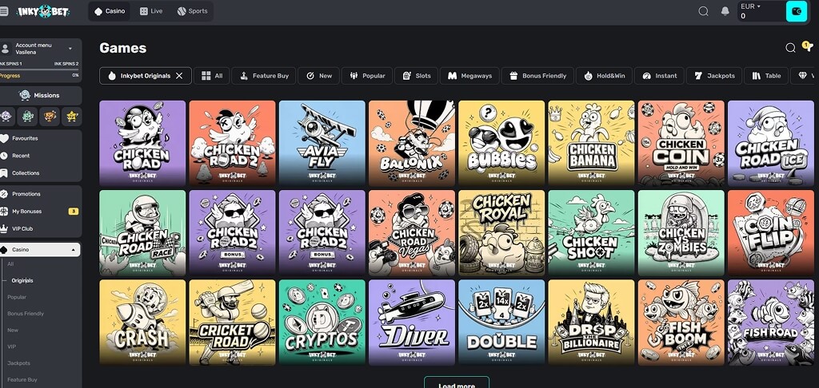Select All under Casino sidebar

click(x=10, y=264)
